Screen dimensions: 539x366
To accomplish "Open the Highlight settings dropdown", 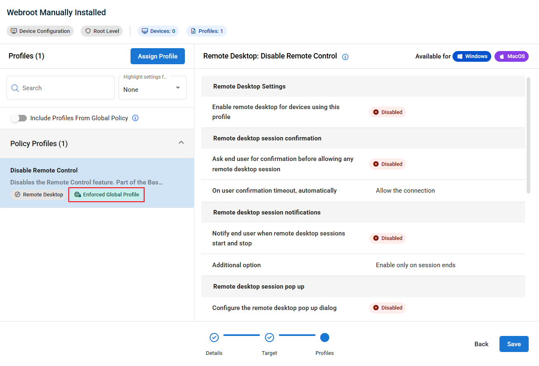I will [152, 88].
